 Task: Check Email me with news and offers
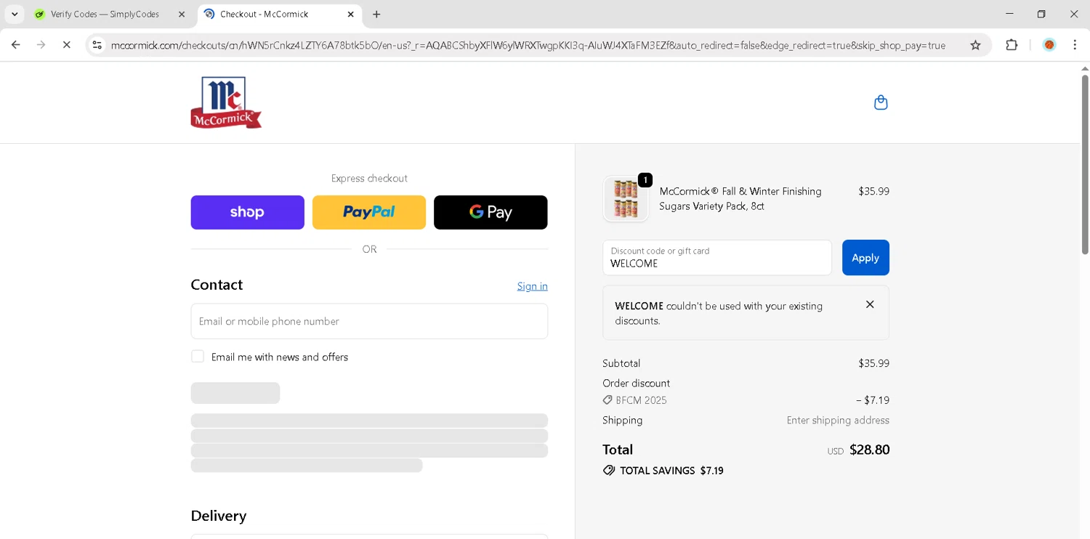coord(198,356)
